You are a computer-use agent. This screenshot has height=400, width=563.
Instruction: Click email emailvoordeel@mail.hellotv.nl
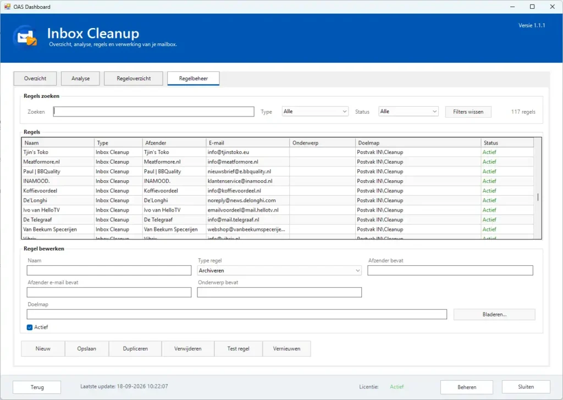(x=243, y=210)
